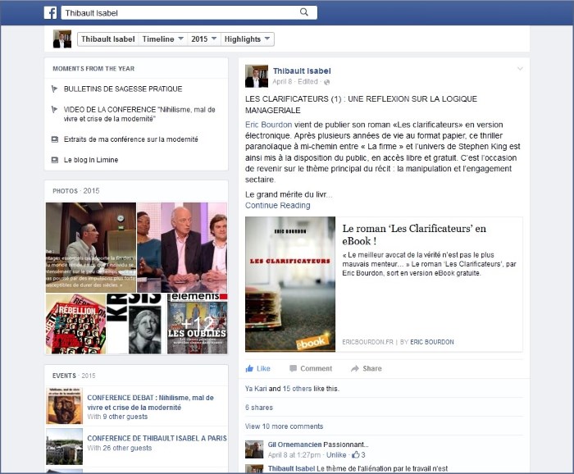Viewport: 574px width, 474px height.
Task: Click the EVENTS 2015 section header
Action: (x=74, y=376)
